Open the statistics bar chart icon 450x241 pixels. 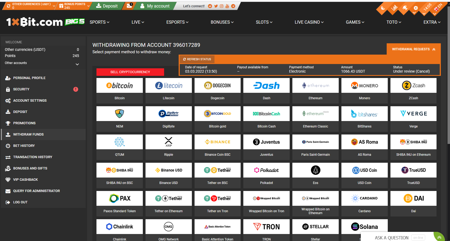pyautogui.click(x=394, y=8)
